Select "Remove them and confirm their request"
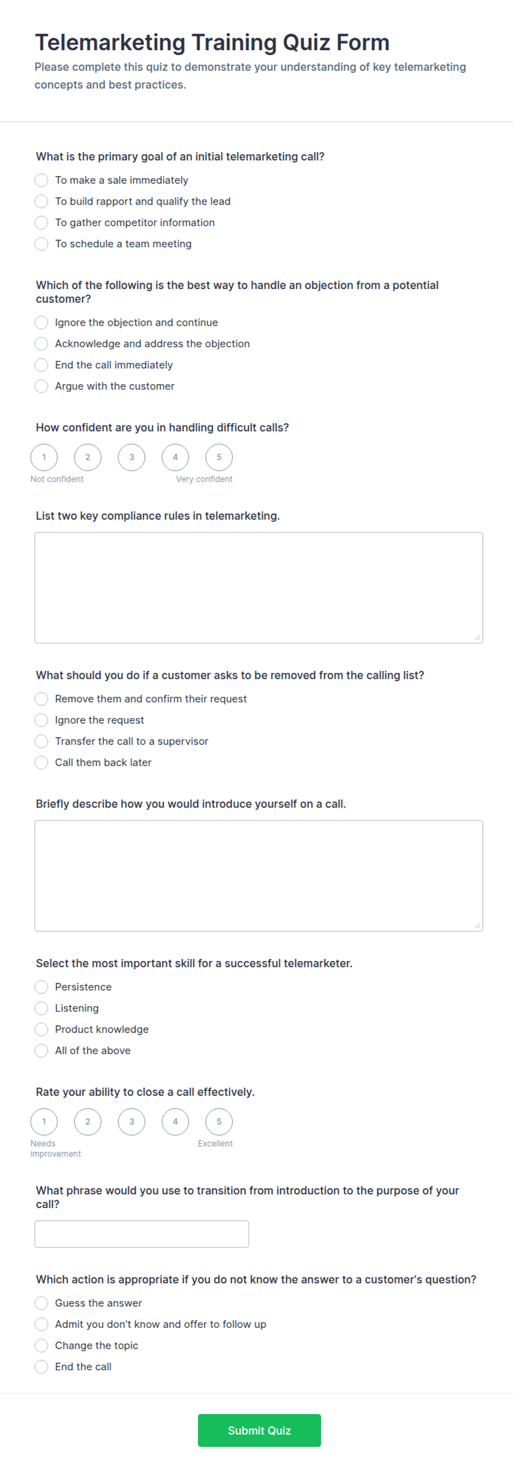This screenshot has width=513, height=1474. coord(41,699)
